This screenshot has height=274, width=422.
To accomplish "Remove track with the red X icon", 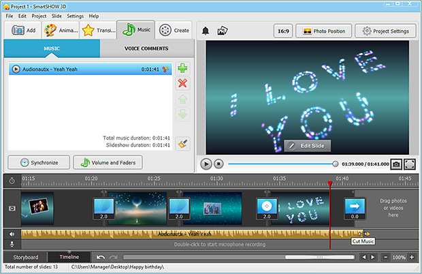I will 182,83.
